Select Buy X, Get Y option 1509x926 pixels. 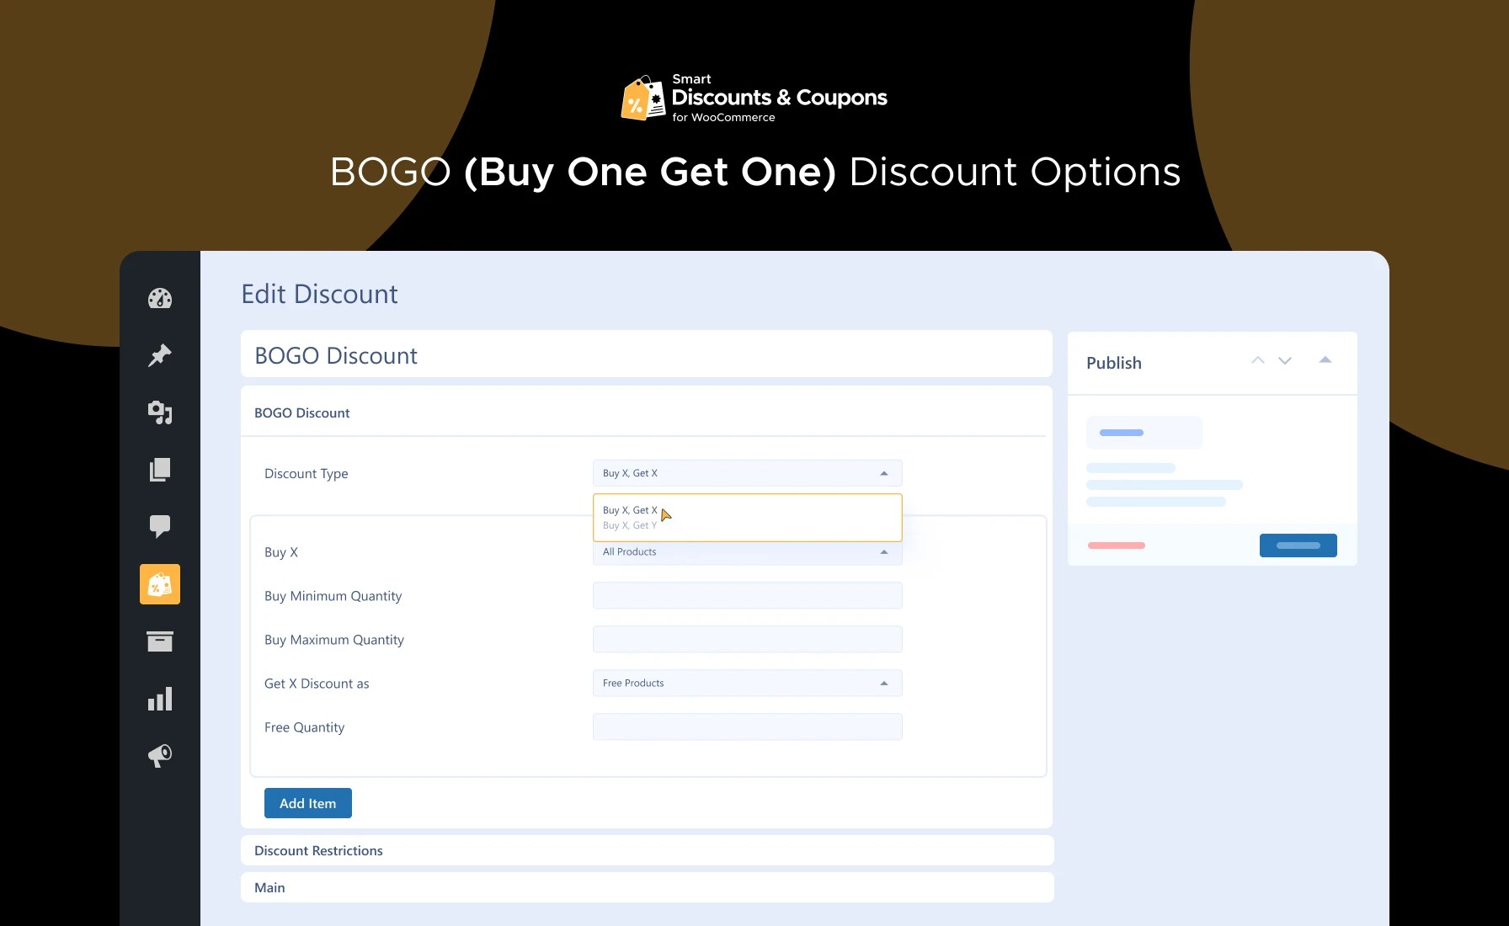tap(631, 524)
